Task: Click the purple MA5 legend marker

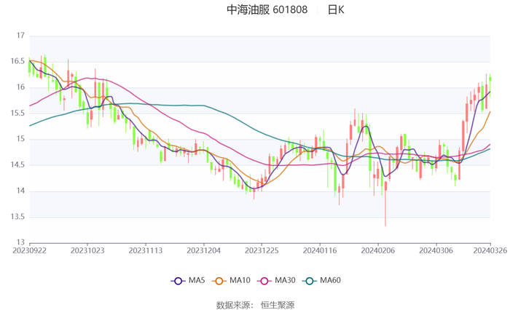Action: point(177,280)
